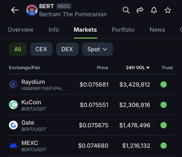Click the Raydium green trust indicator

point(164,84)
